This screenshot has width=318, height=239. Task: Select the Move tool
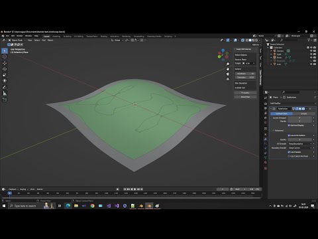click(x=5, y=63)
